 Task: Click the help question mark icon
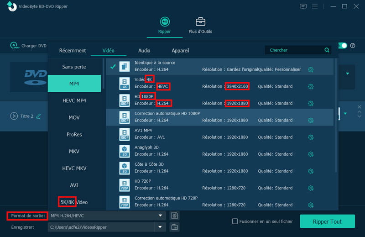[x=353, y=46]
